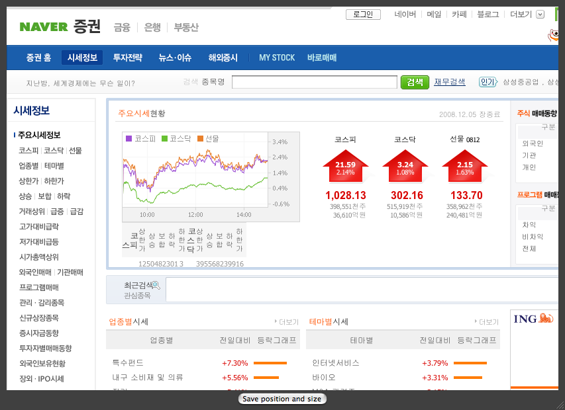Open 신규상장종목 in the sidebar

pos(39,318)
